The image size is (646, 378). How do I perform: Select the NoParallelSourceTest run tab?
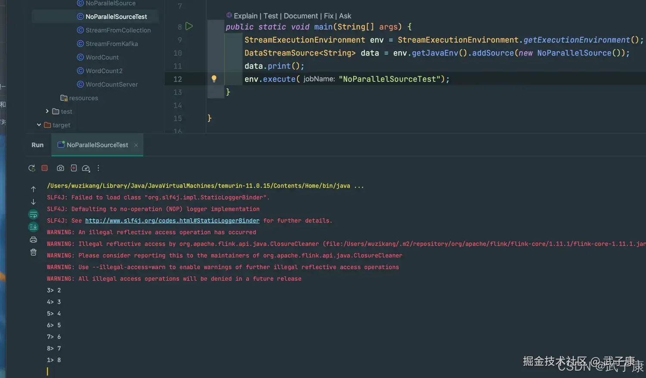(x=97, y=145)
